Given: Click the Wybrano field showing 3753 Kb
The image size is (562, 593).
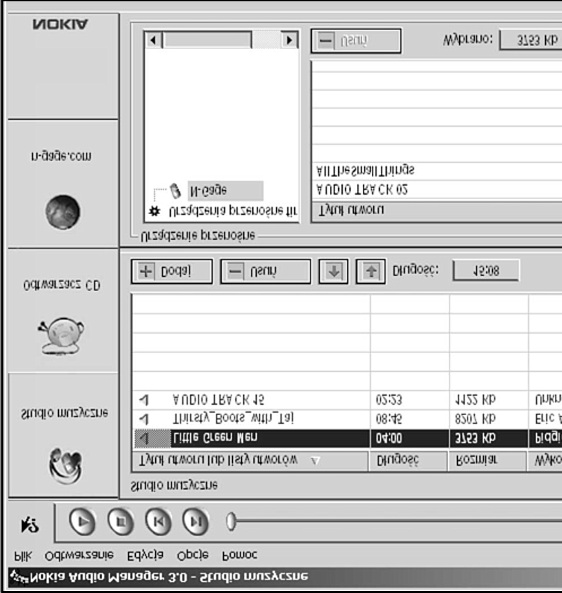Looking at the screenshot, I should point(532,40).
